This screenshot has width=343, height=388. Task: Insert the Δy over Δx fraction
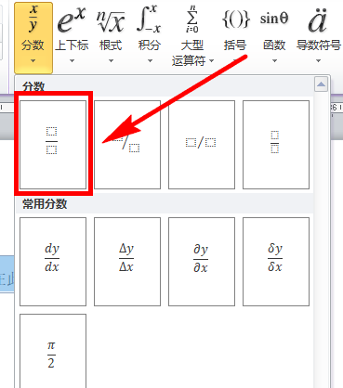[x=127, y=262]
